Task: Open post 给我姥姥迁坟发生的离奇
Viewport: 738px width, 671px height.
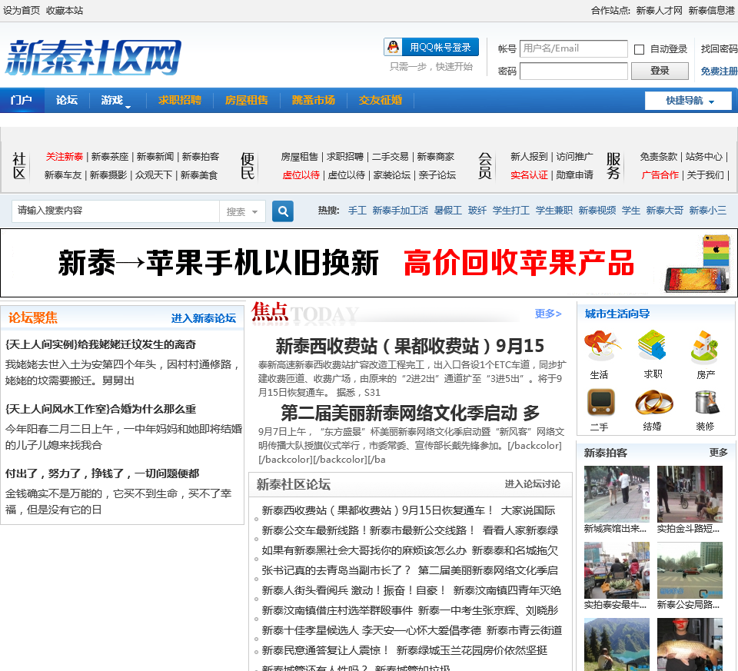Action: 100,344
